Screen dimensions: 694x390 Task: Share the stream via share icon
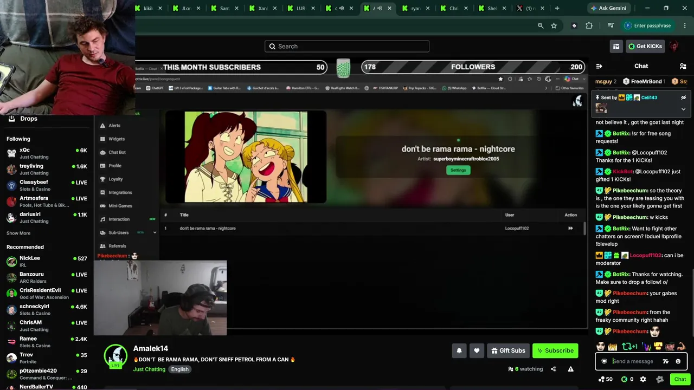point(553,369)
